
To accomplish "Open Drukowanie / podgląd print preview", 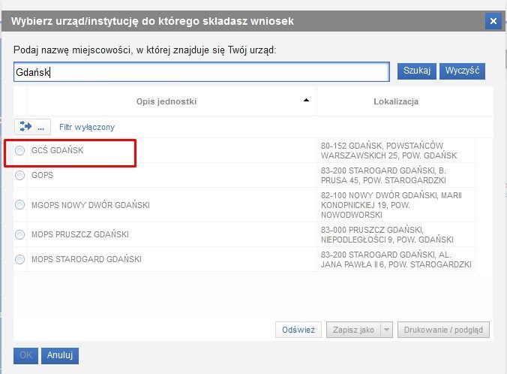I will coord(444,330).
